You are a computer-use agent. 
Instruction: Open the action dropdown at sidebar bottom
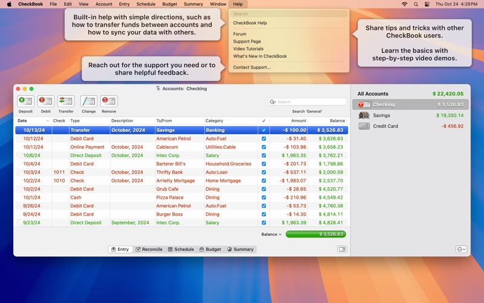pyautogui.click(x=461, y=249)
